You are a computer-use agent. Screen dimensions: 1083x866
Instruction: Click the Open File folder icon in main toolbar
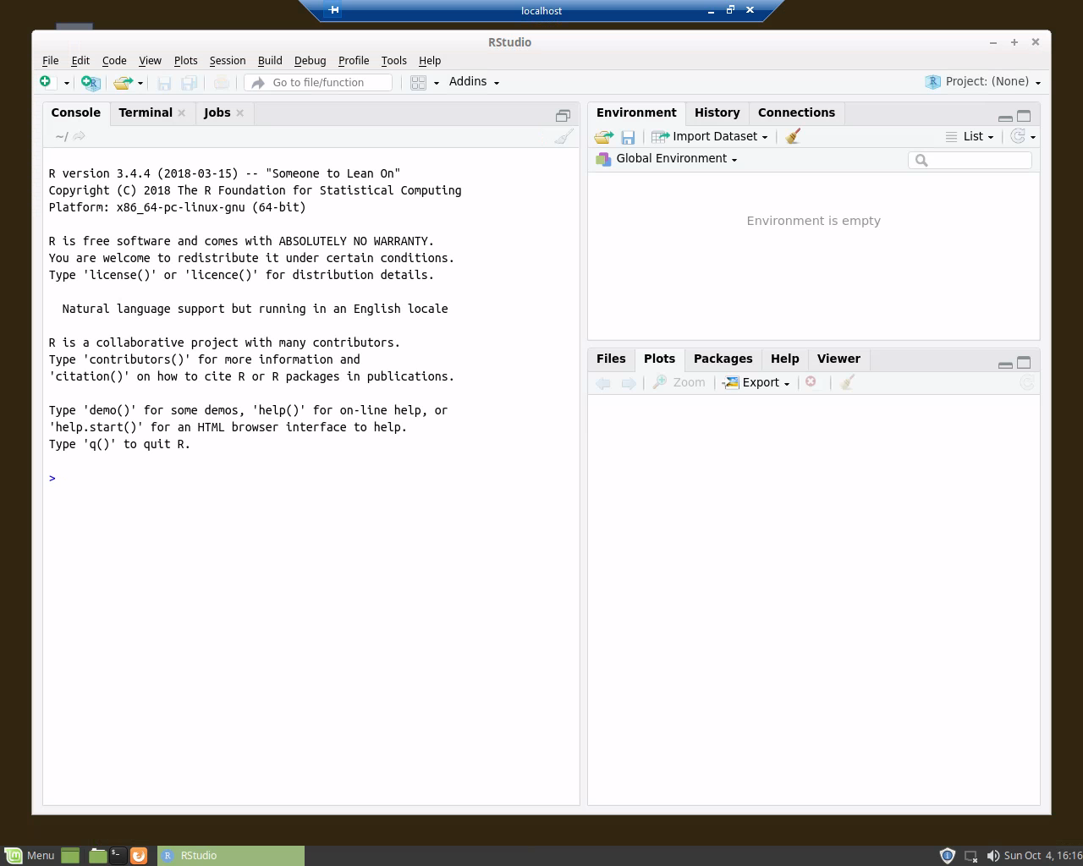pos(124,82)
